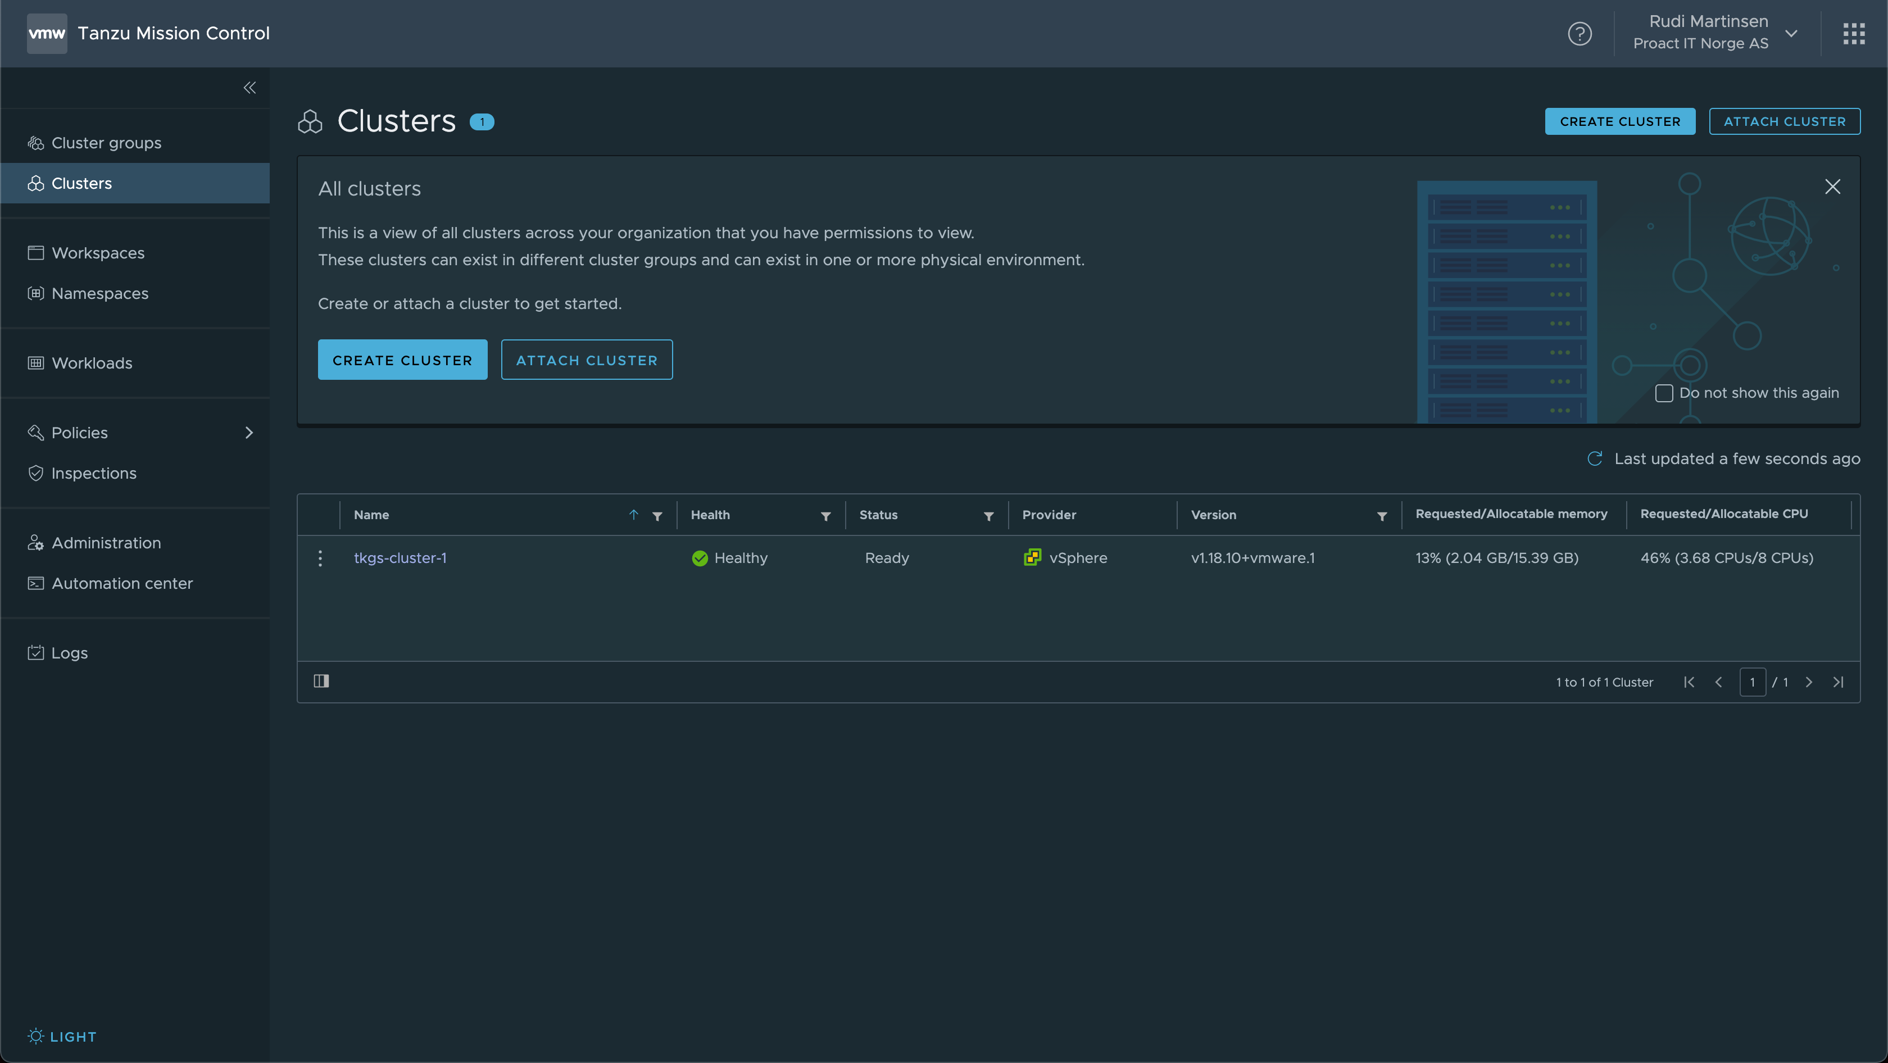This screenshot has height=1063, width=1888.
Task: Expand the Version filter dropdown in table
Action: tap(1381, 515)
